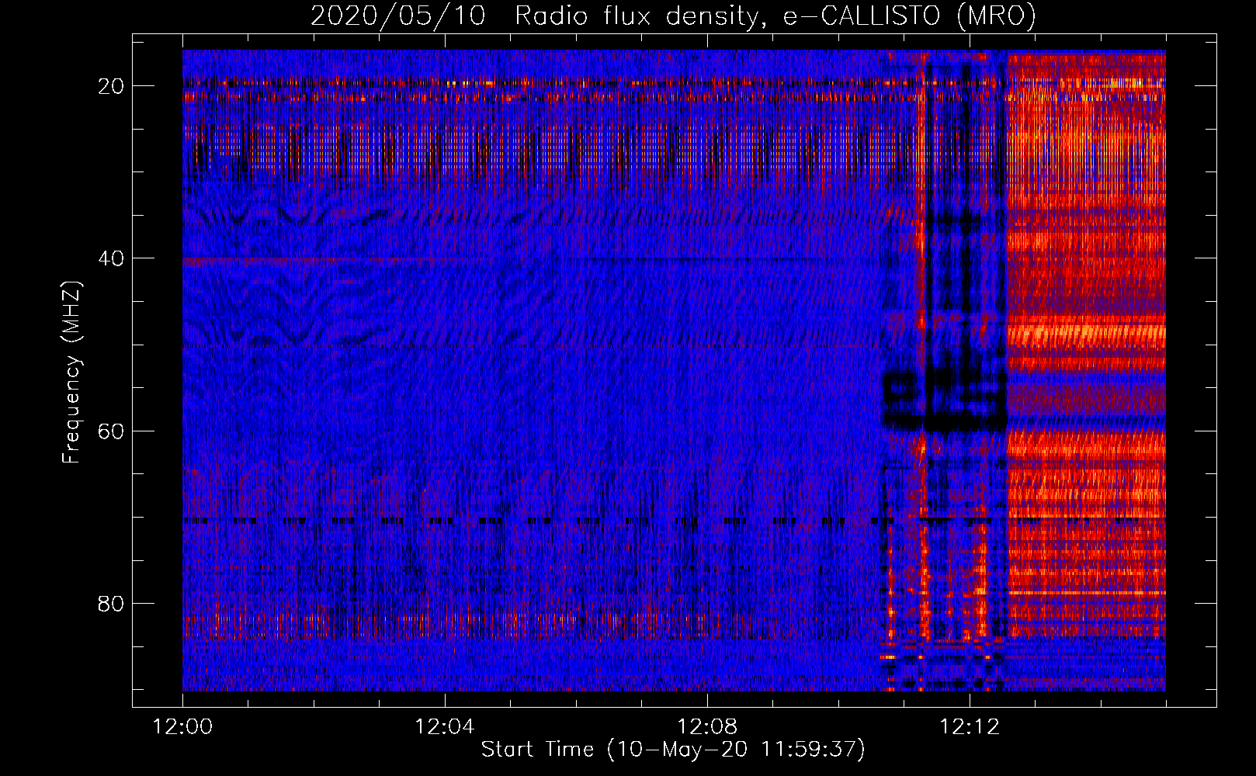Click the '12:08' time tick label
1256x776 pixels.
(707, 727)
